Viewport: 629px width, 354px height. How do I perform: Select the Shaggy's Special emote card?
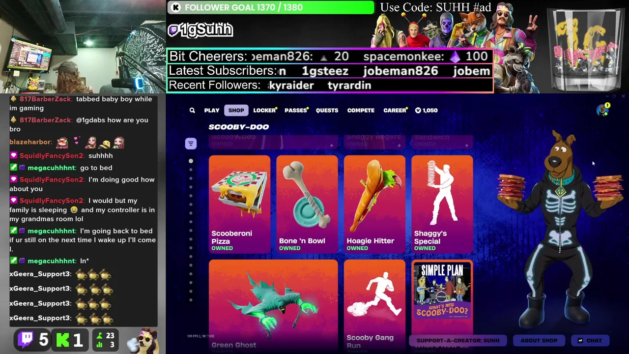442,204
